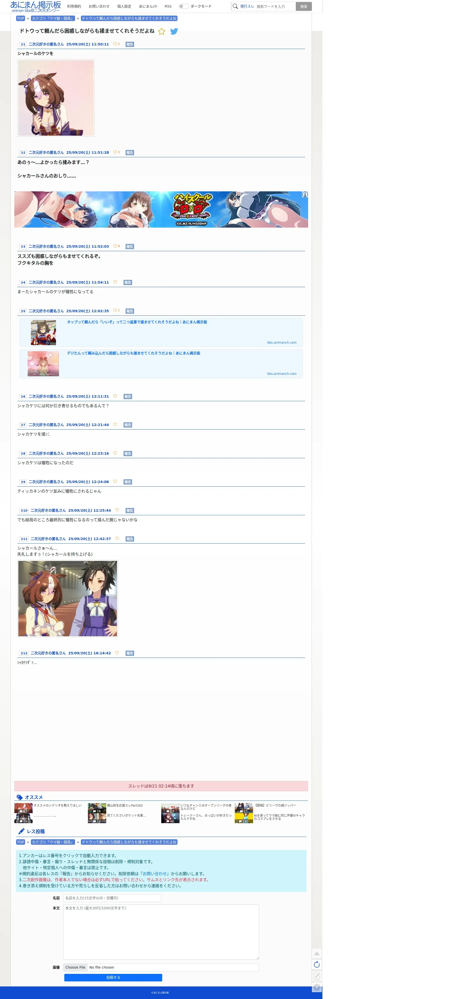Screen dimensions: 455x999
Task: Open the image attached to post 1
Action: 56,98
